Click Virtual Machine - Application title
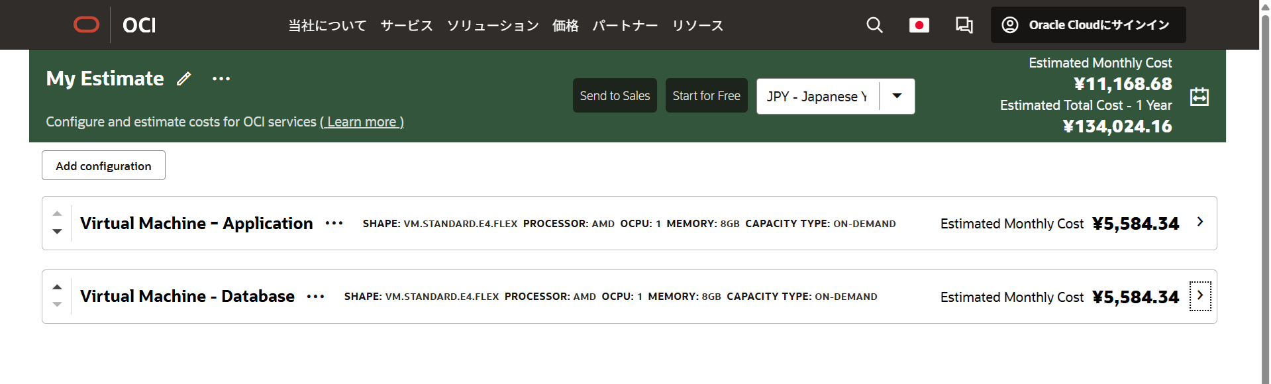Screen dimensions: 1271x384 point(197,223)
